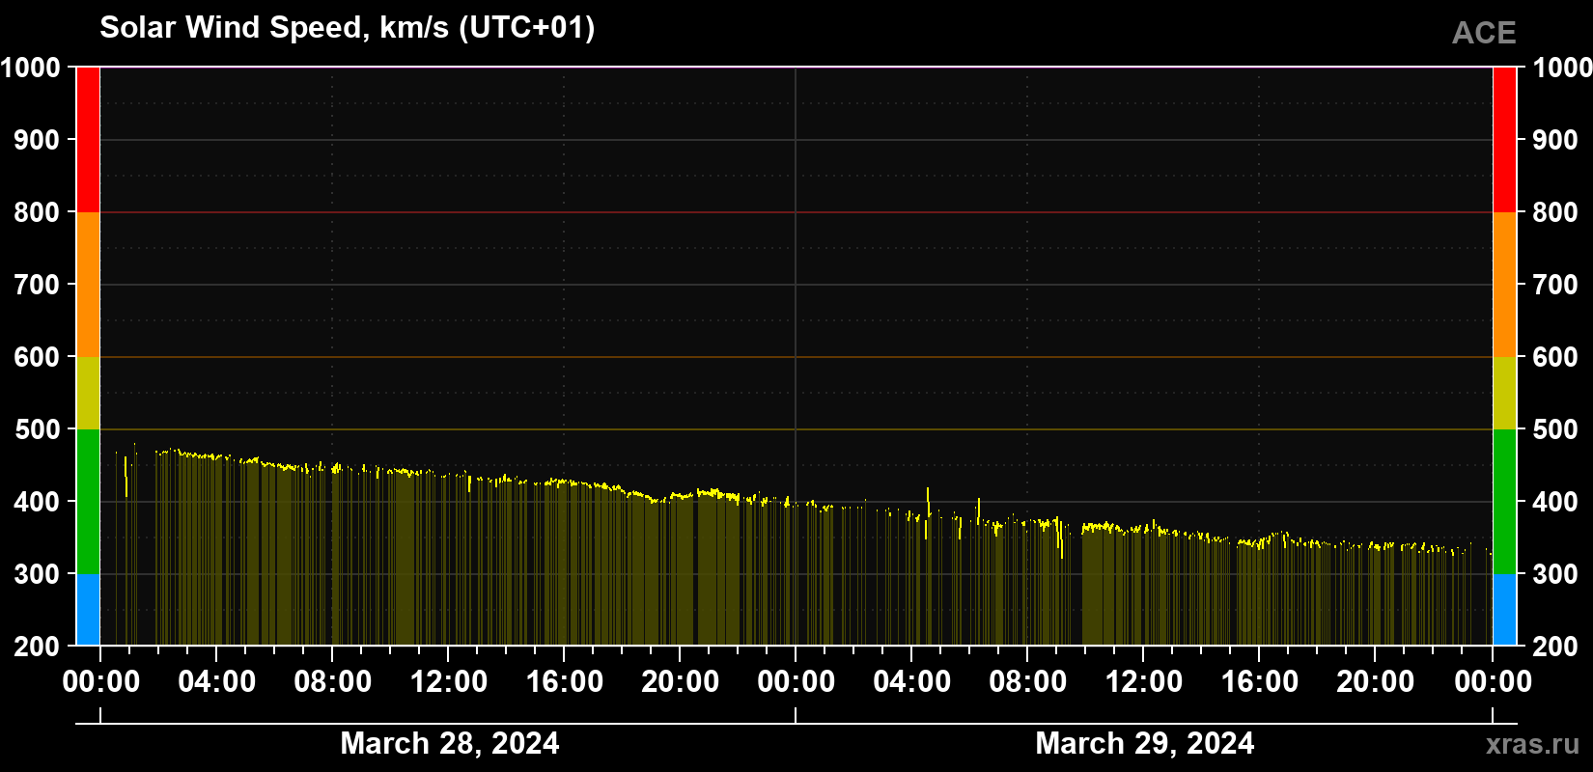The image size is (1593, 772).
Task: Click the green band on right speed scale
Action: click(x=1504, y=502)
